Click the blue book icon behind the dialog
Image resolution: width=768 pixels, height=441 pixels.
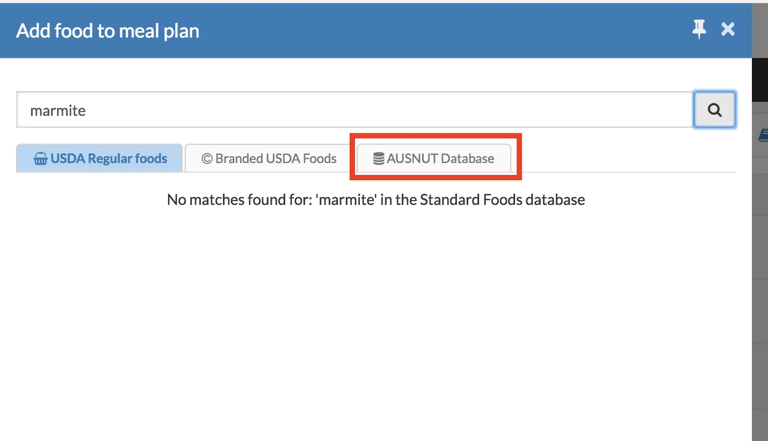pos(763,135)
